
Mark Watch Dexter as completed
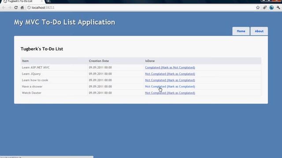tap(170, 93)
